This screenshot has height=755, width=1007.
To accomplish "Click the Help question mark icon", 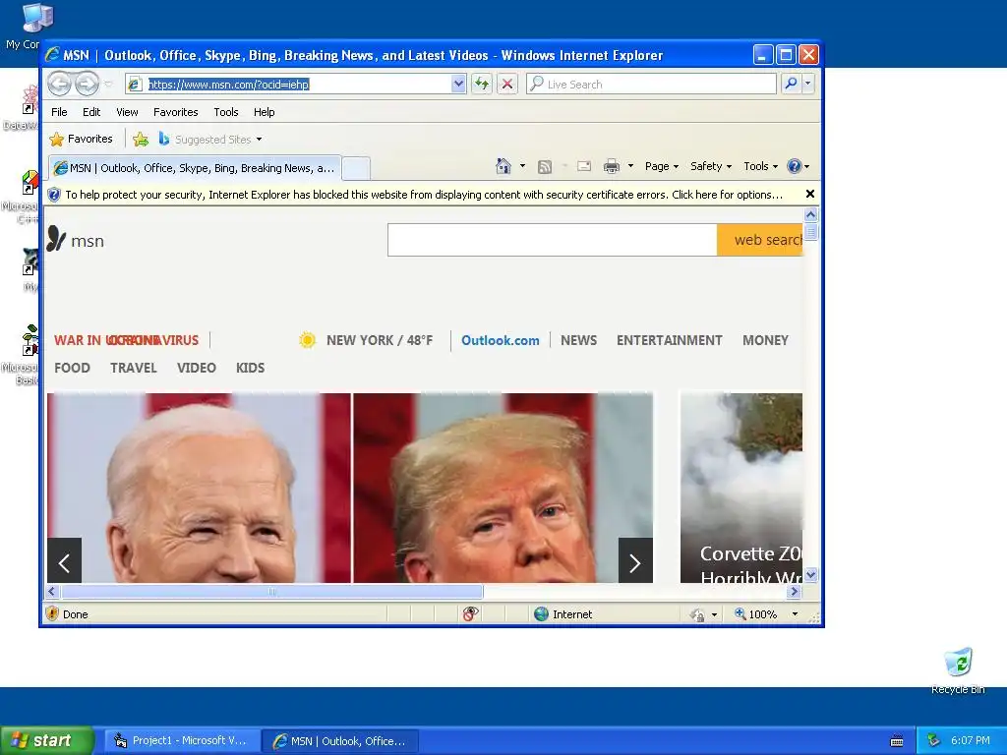I will click(795, 166).
